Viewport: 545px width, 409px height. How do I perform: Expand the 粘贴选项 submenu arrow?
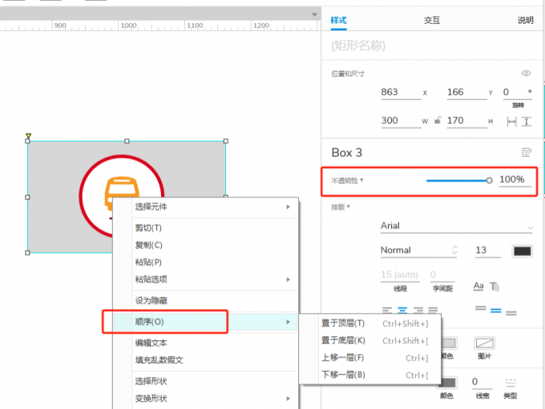(289, 279)
